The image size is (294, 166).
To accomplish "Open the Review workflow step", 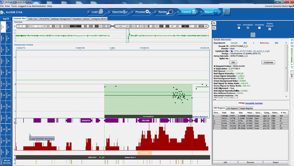I will (x=166, y=12).
